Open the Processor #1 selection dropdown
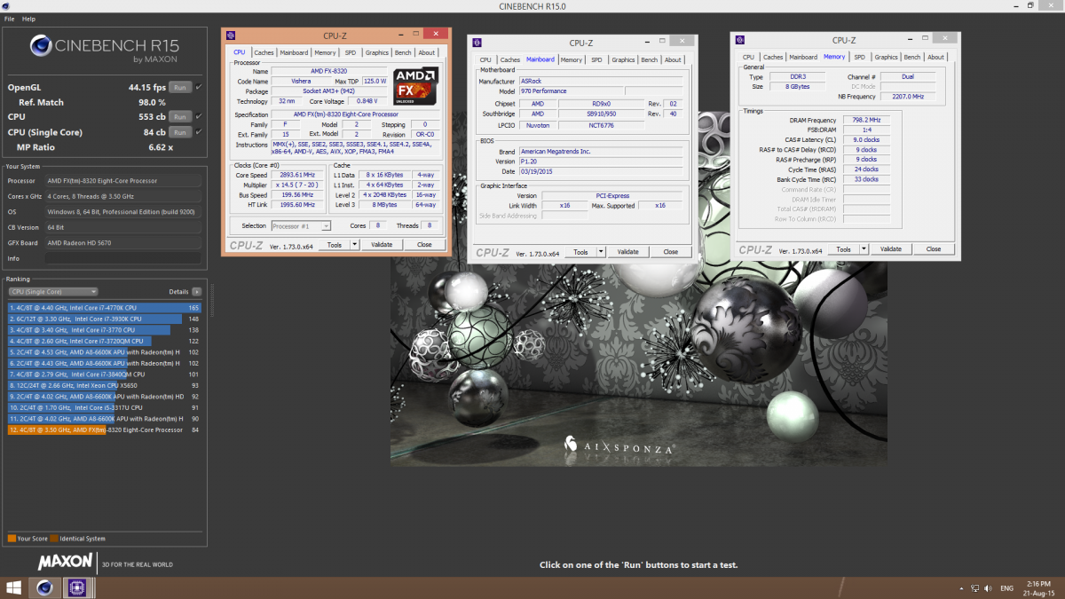Screen dimensions: 1065x599 click(x=300, y=226)
